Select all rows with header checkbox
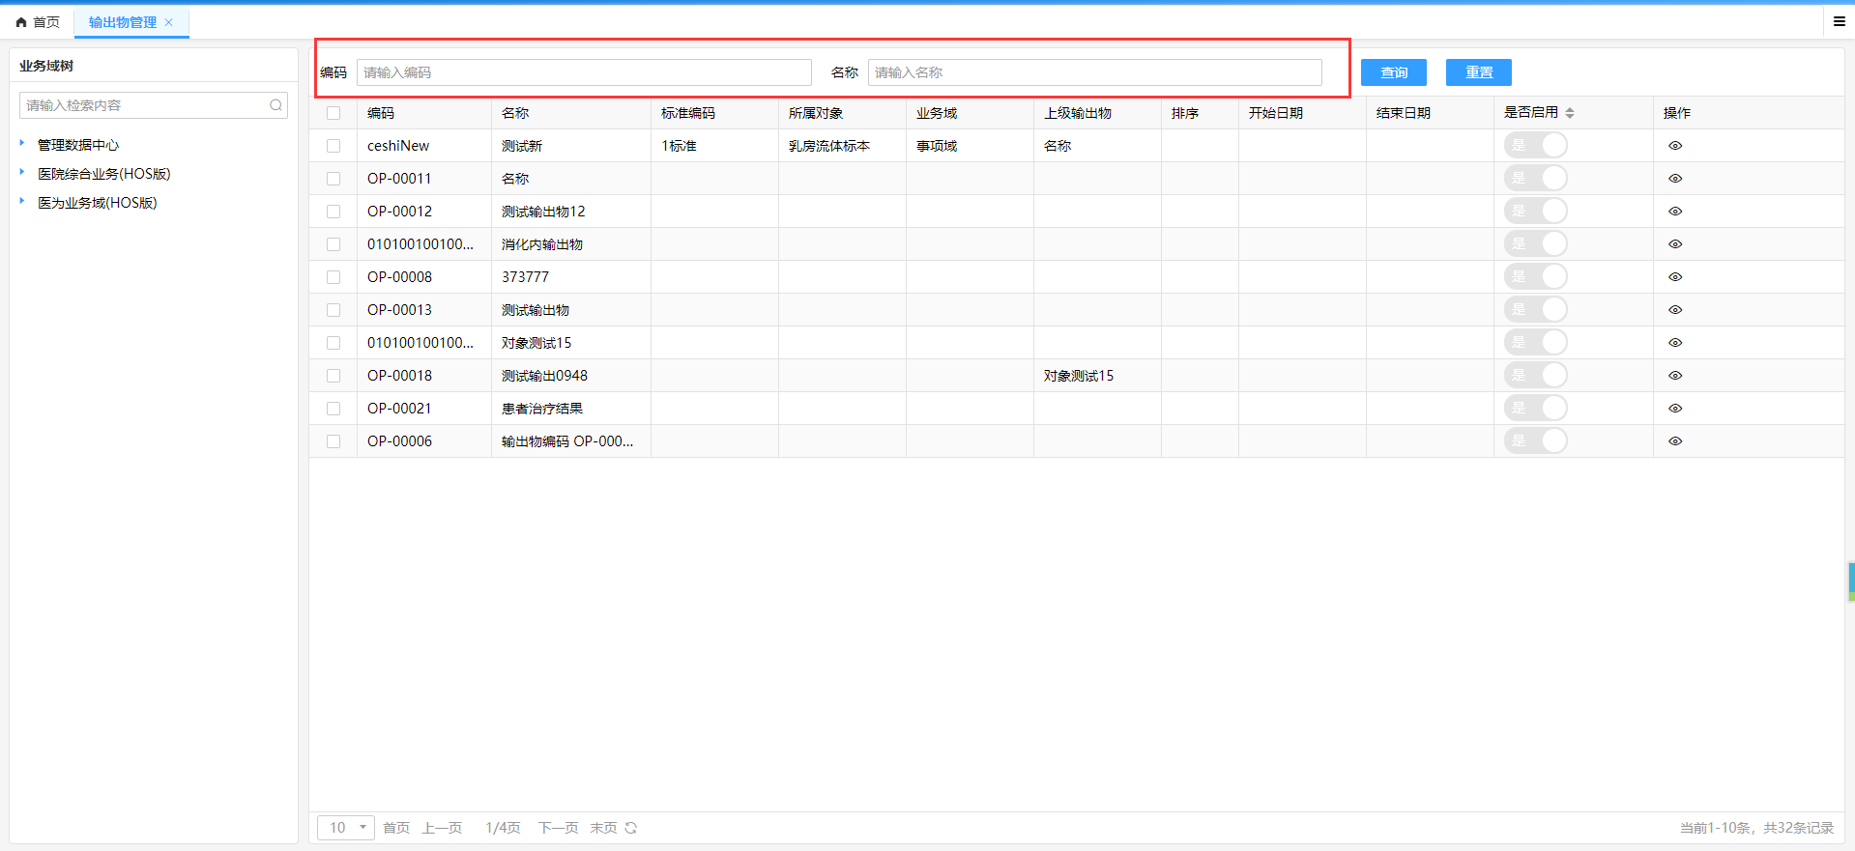 (x=333, y=113)
